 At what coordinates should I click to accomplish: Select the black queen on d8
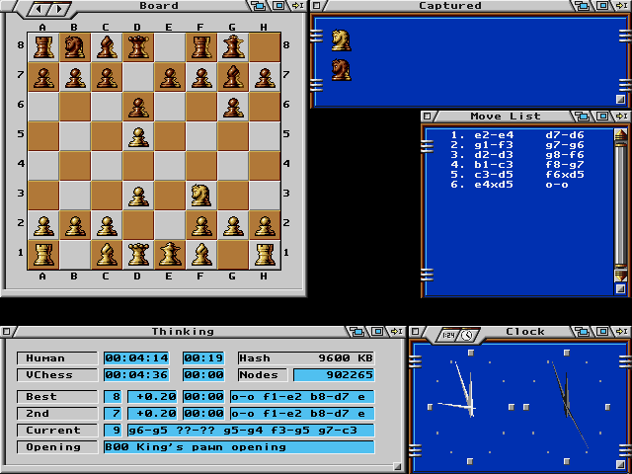[x=138, y=46]
